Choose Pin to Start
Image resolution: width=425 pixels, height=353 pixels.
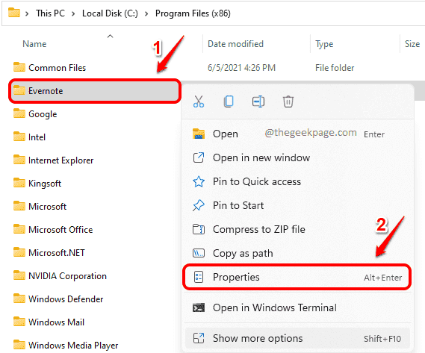point(297,205)
